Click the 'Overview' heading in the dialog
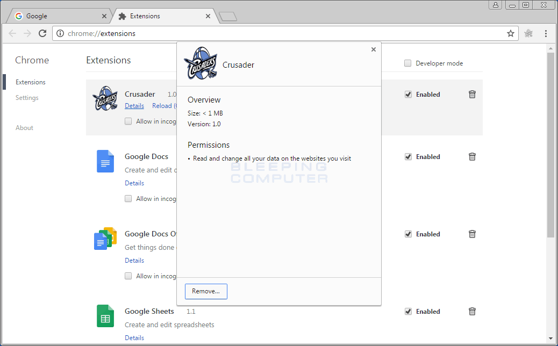 coord(204,100)
